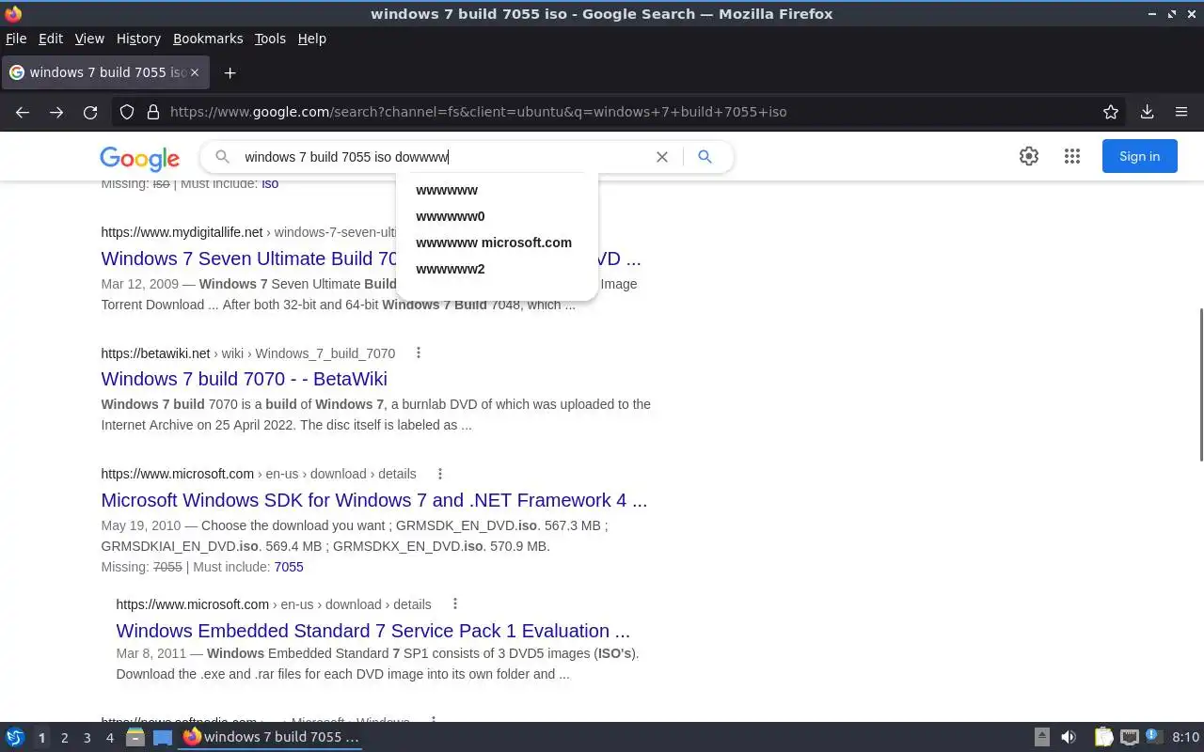Click the blue Sign in button

pyautogui.click(x=1139, y=157)
